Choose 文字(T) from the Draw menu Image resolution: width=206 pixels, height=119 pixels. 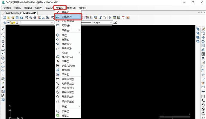tap(68, 61)
